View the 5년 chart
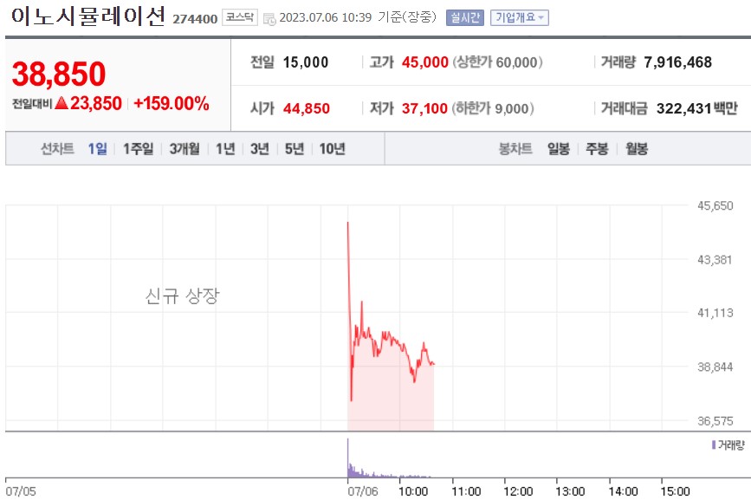 click(294, 148)
